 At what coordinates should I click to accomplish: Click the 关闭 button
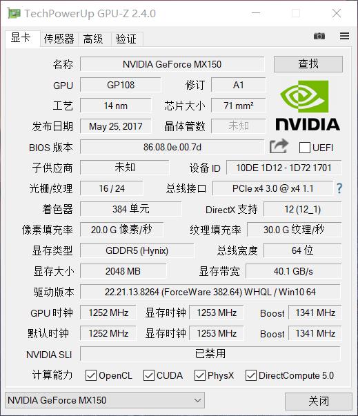319,401
